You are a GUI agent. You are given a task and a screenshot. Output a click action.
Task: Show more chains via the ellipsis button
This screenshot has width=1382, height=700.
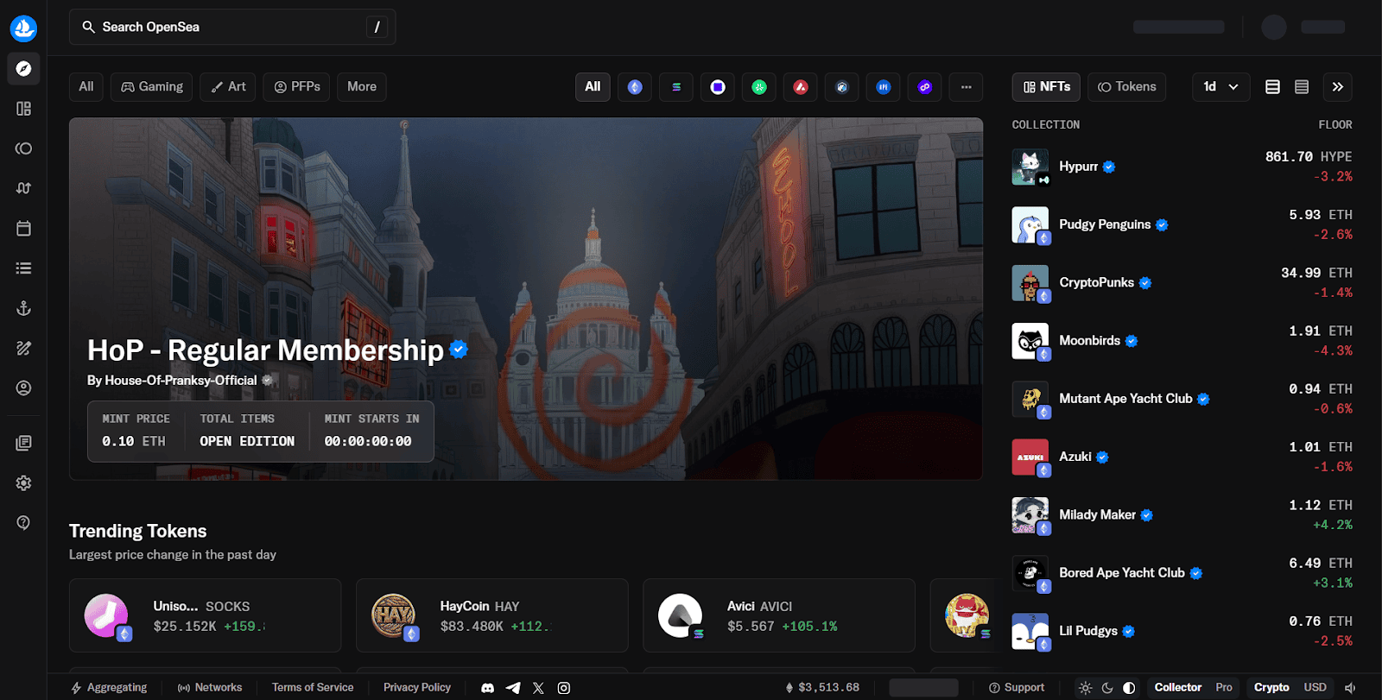point(967,87)
